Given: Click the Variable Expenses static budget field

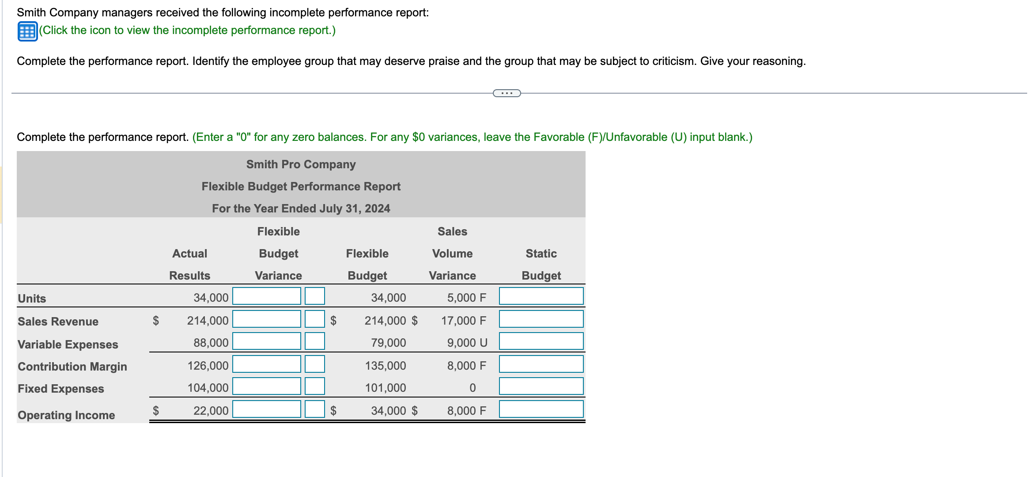Looking at the screenshot, I should click(x=541, y=341).
